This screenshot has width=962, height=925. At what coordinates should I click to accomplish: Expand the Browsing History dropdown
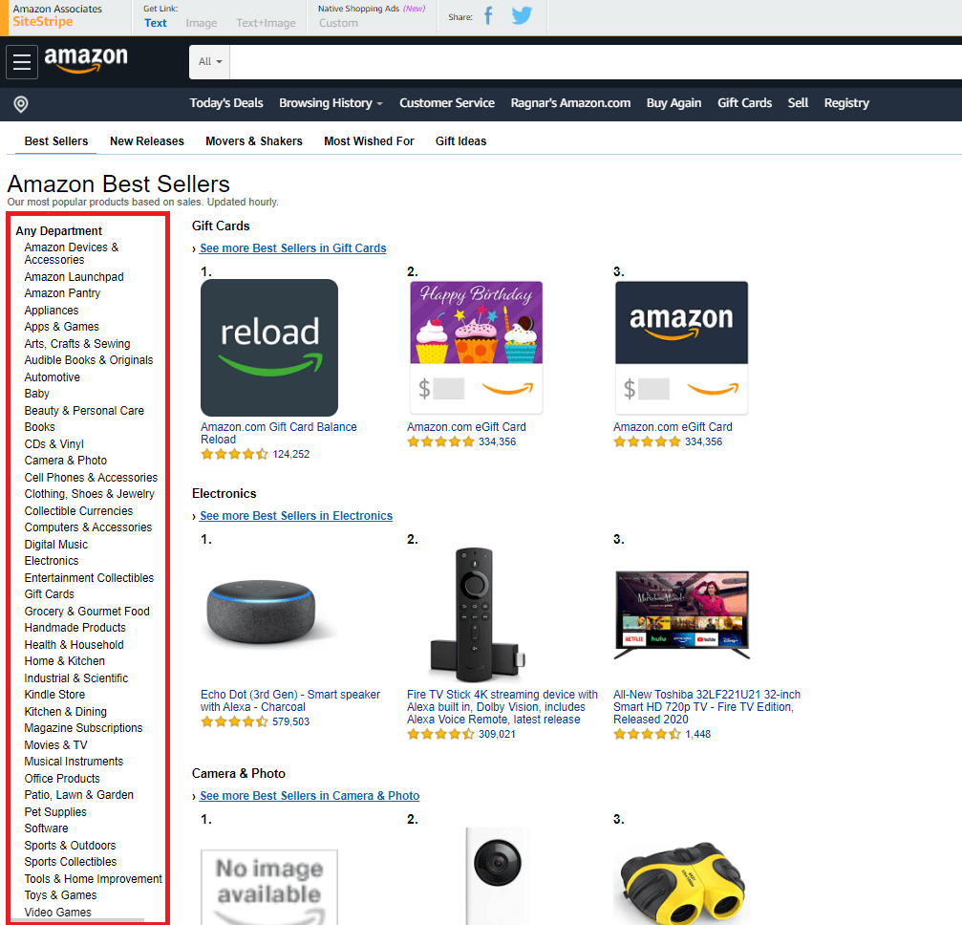[x=331, y=103]
